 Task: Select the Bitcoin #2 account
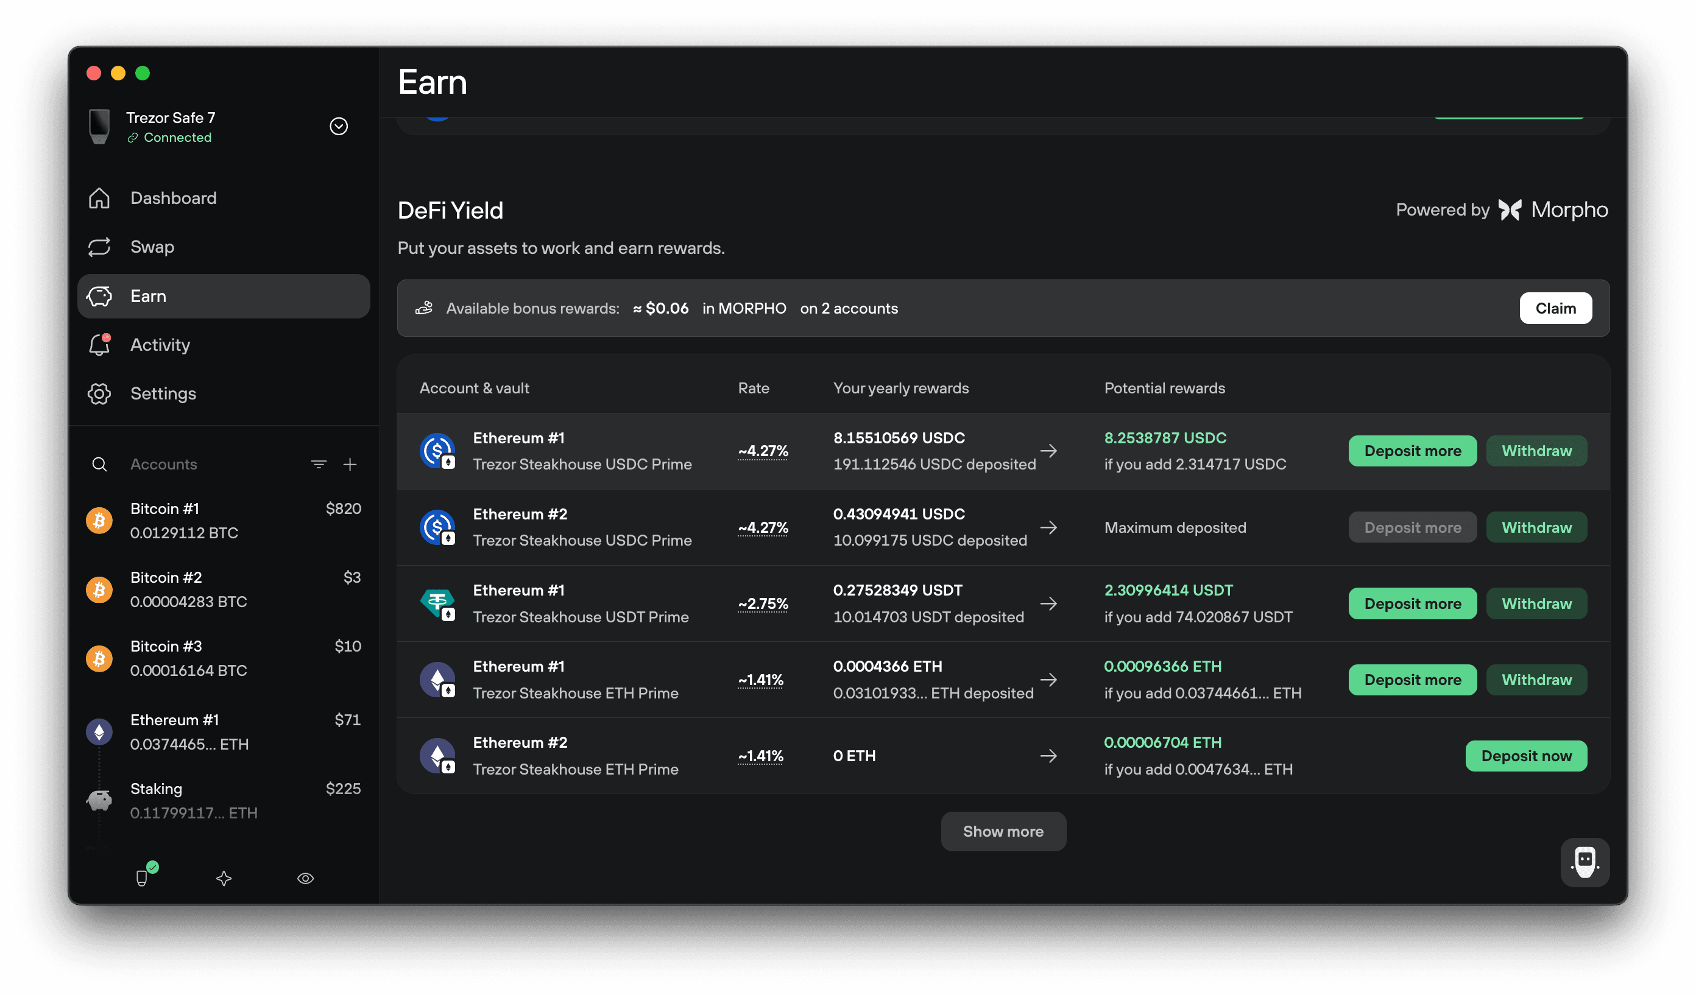[224, 589]
